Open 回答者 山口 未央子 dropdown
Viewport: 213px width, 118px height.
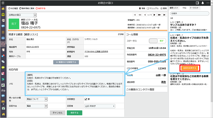point(100,106)
